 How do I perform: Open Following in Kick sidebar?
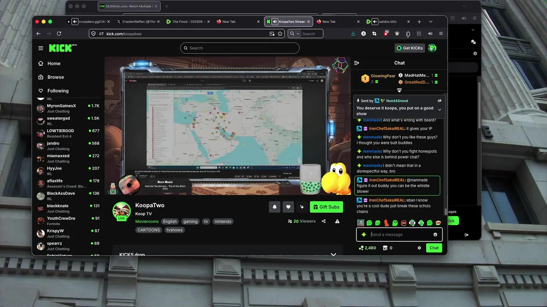pyautogui.click(x=53, y=91)
